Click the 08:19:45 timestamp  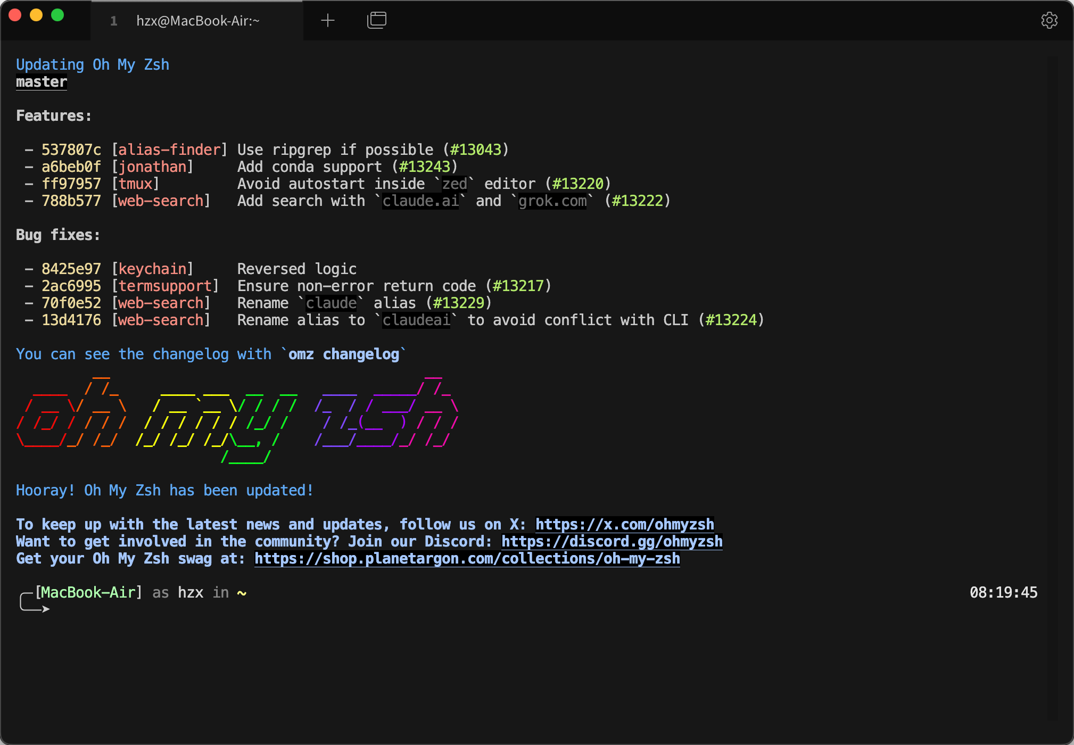(1004, 593)
